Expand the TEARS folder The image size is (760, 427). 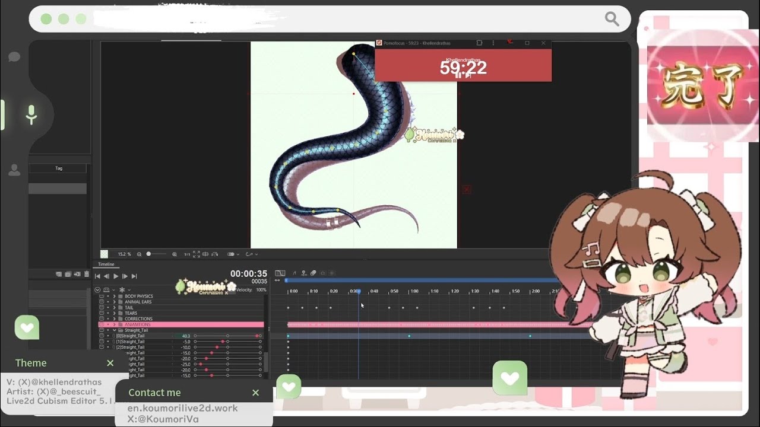[x=115, y=313]
